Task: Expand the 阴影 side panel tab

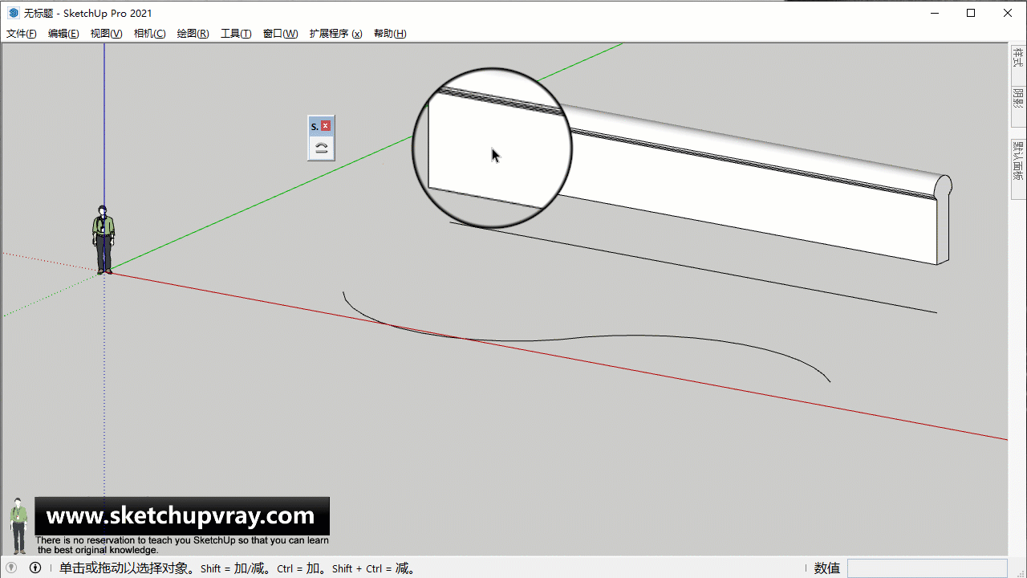Action: point(1017,100)
